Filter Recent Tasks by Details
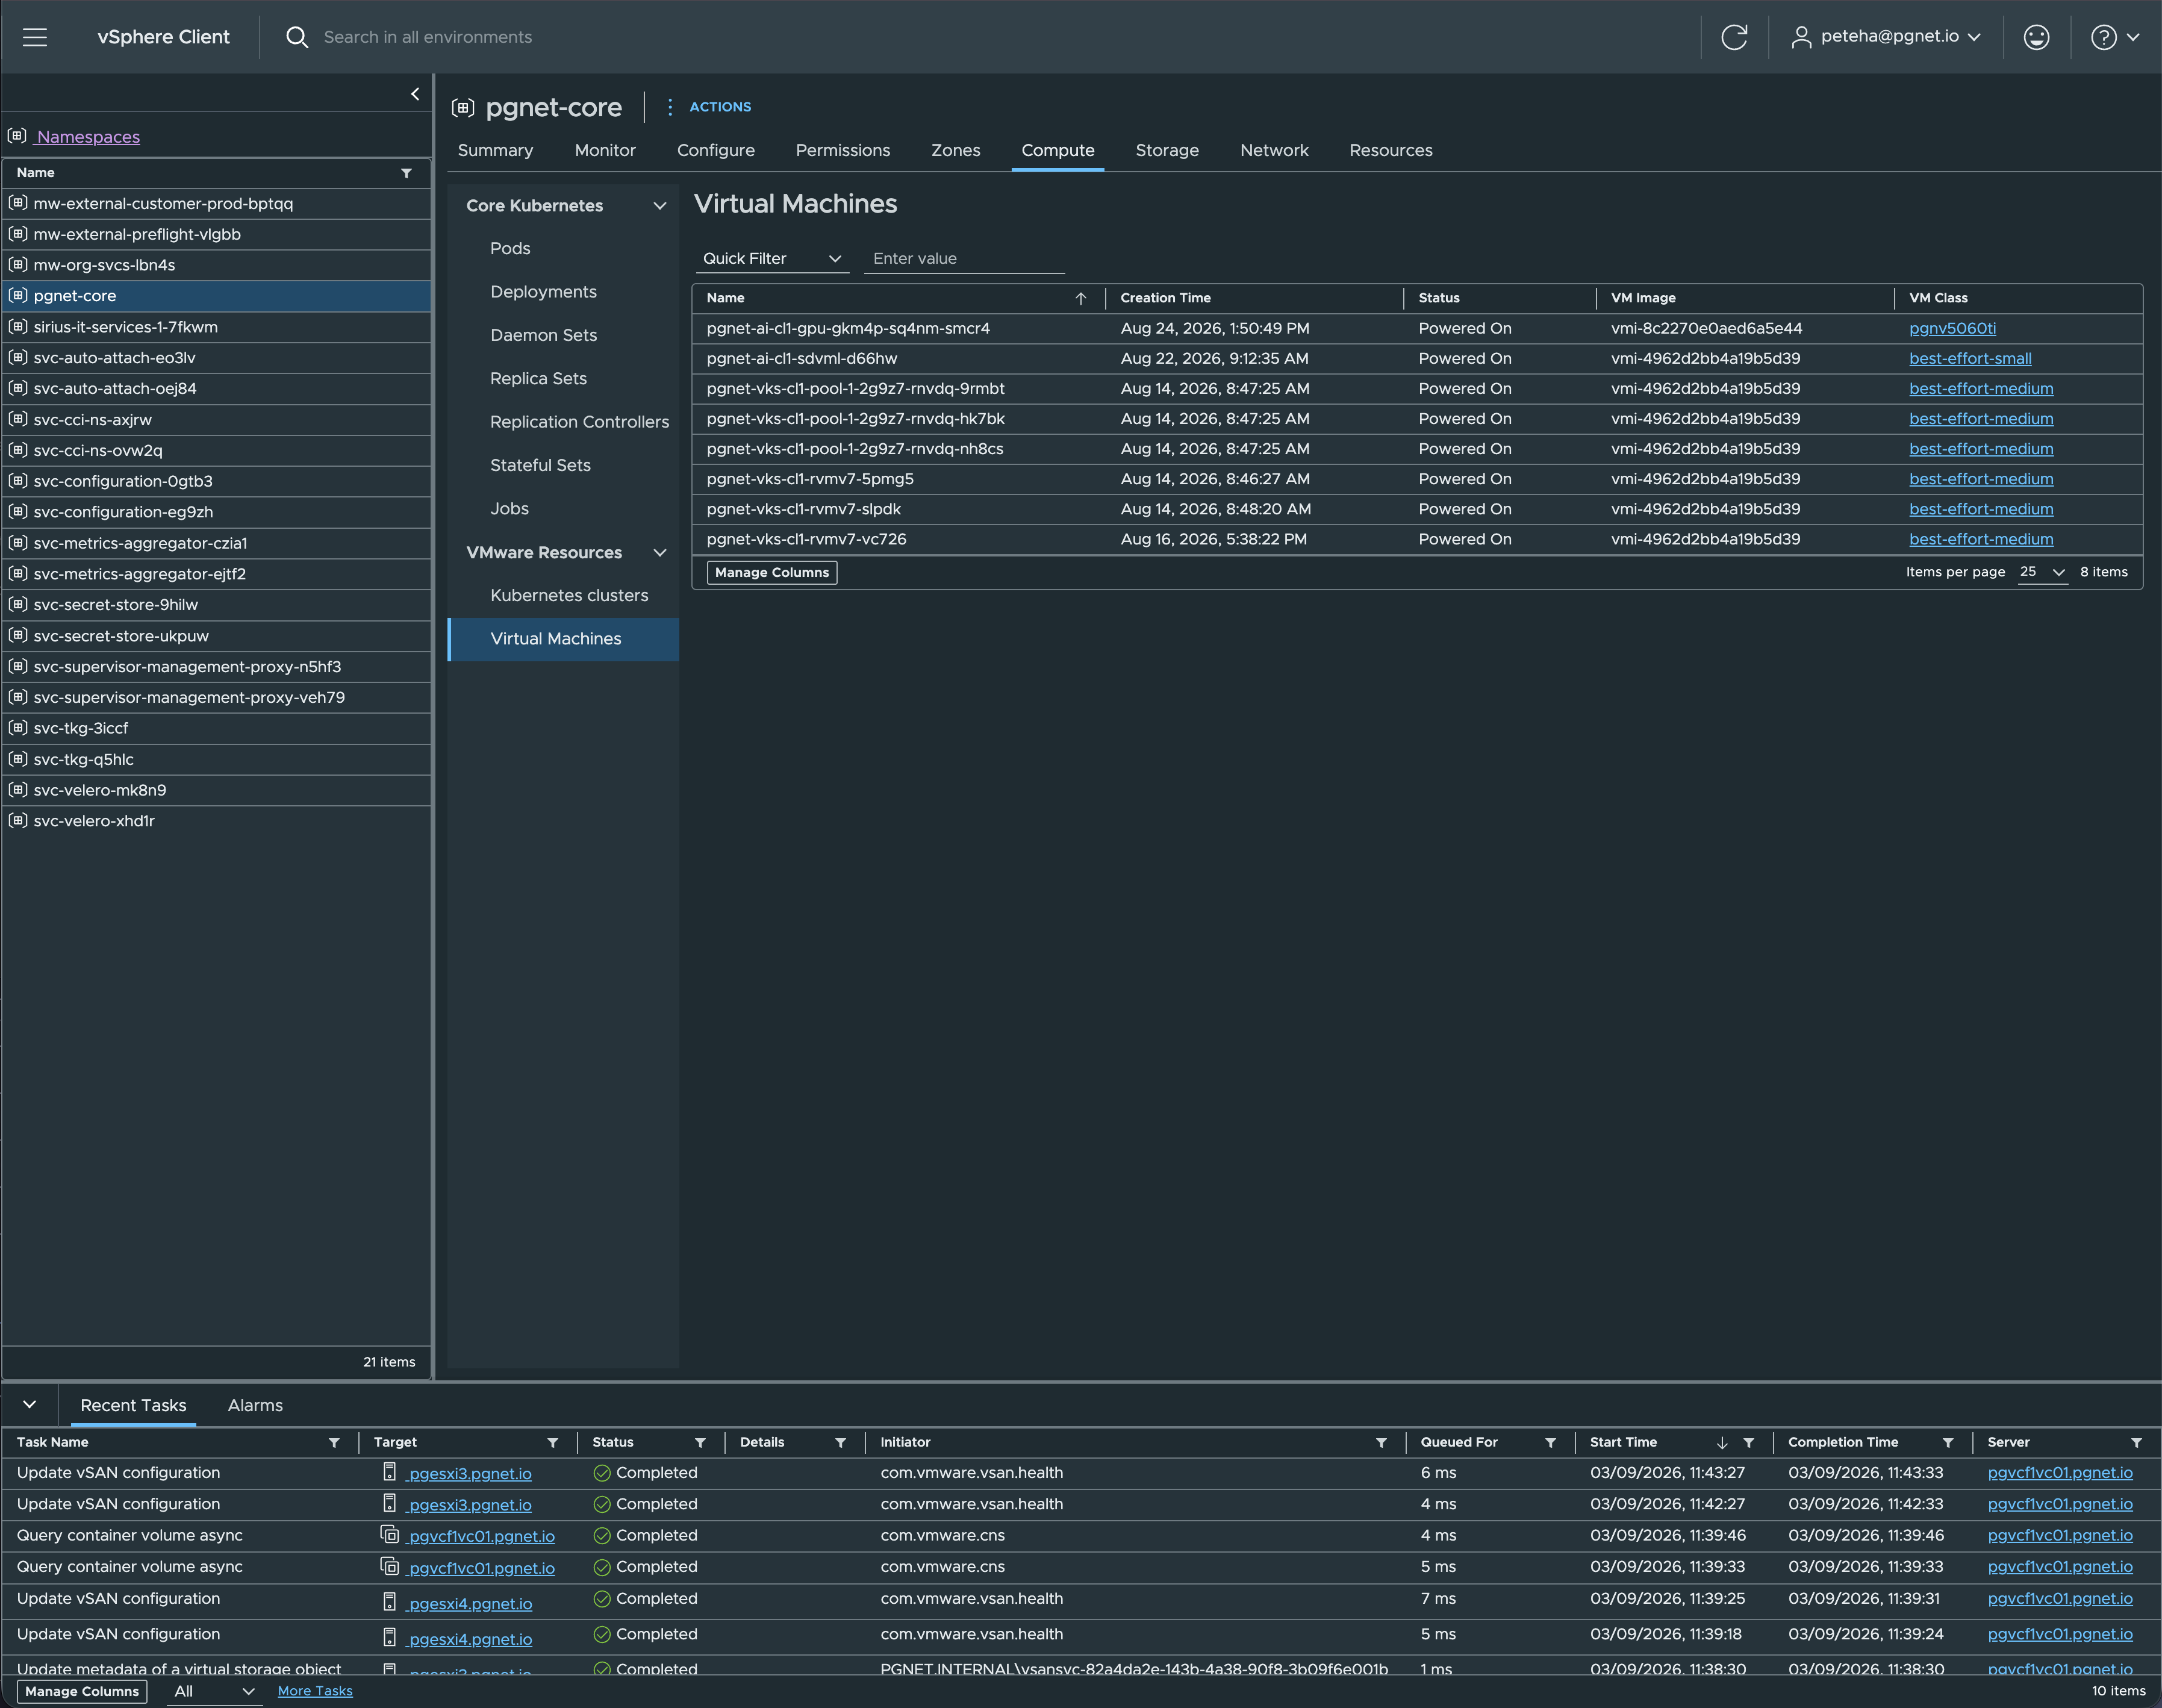Screen dimensions: 2162x1708 click(x=841, y=1442)
